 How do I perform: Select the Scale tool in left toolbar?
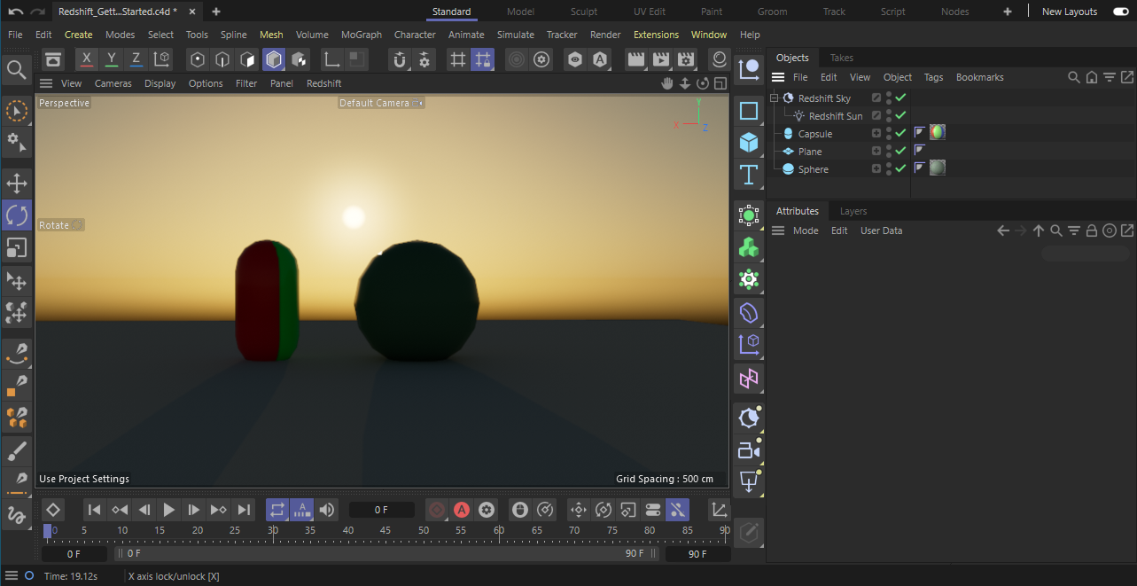point(17,248)
